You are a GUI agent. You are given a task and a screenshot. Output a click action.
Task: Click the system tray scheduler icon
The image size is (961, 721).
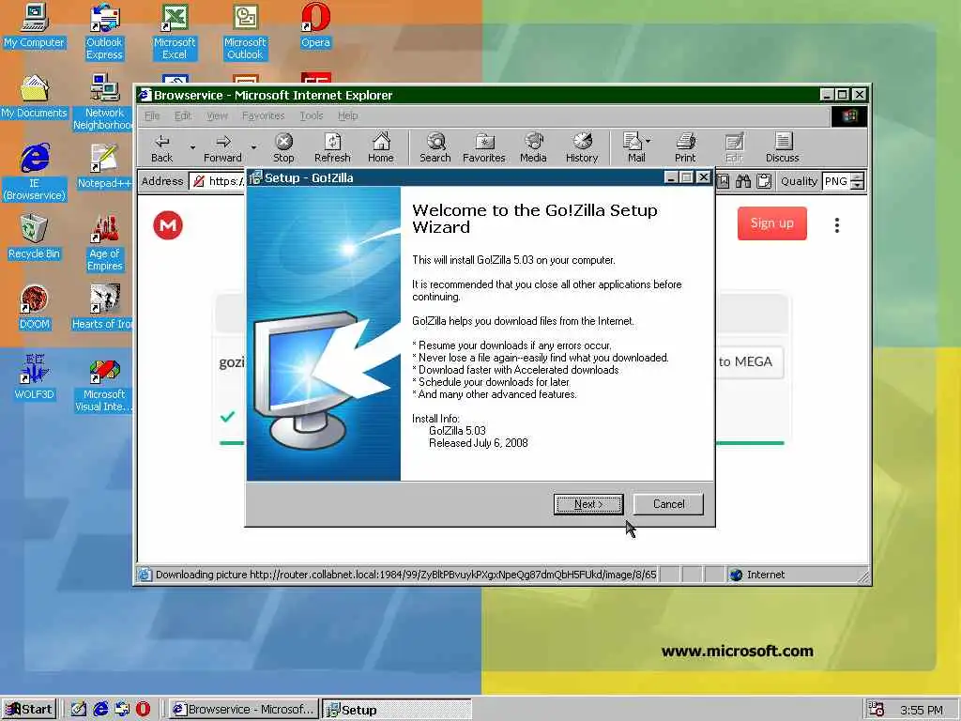click(x=877, y=710)
